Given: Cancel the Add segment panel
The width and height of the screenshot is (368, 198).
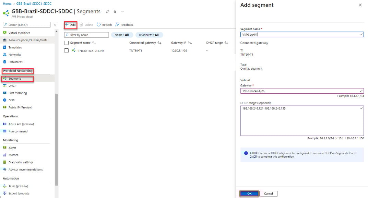Looking at the screenshot, I should point(268,194).
